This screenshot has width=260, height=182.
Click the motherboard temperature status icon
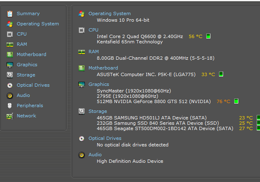pyautogui.click(x=221, y=74)
